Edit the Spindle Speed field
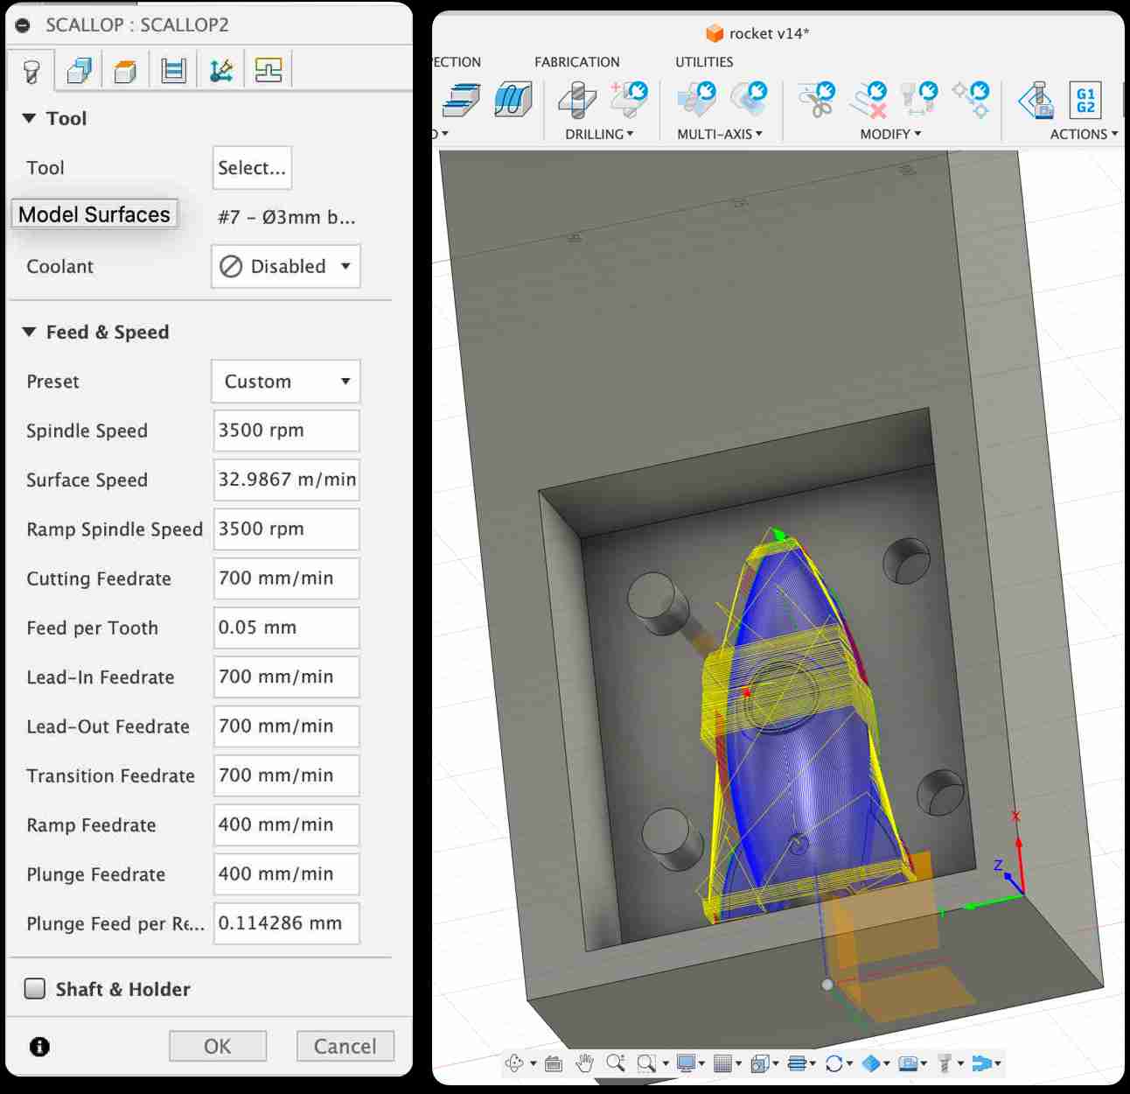Screen dimensions: 1130x1094 pyautogui.click(x=286, y=431)
